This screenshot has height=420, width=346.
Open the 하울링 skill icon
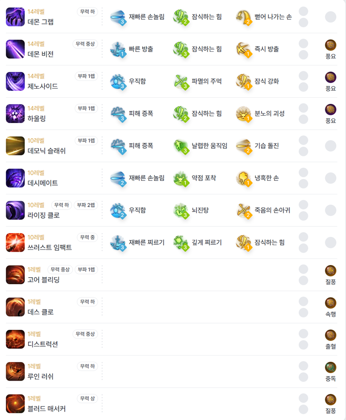[15, 114]
